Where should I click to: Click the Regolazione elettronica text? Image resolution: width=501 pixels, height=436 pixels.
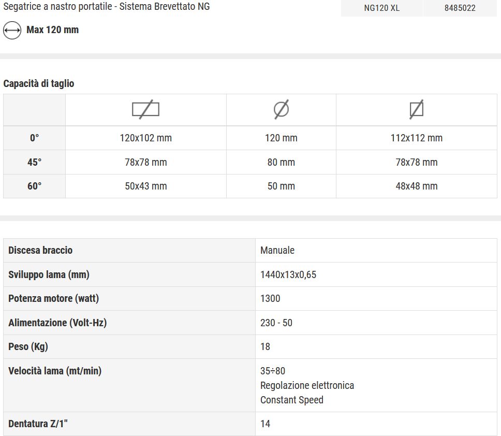(x=307, y=386)
